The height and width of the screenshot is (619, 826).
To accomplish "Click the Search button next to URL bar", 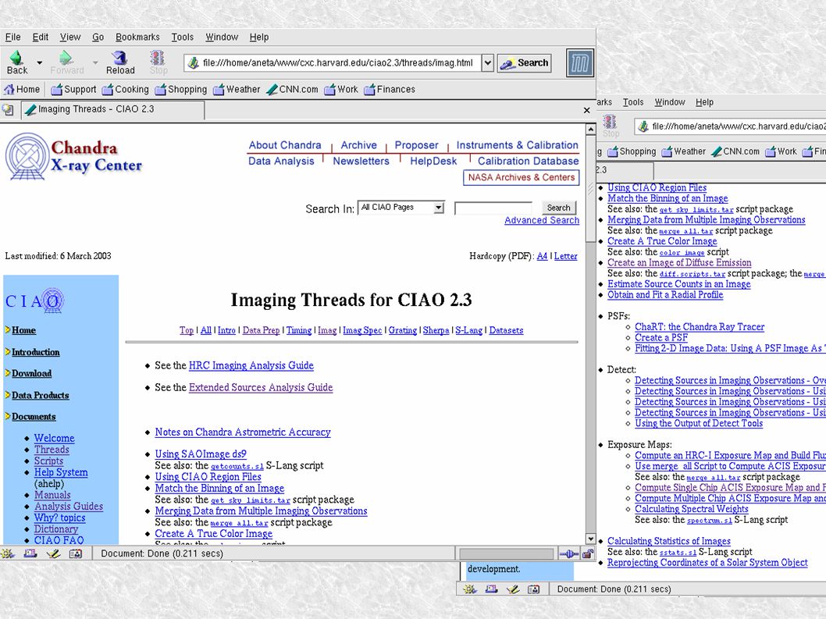I will click(525, 63).
